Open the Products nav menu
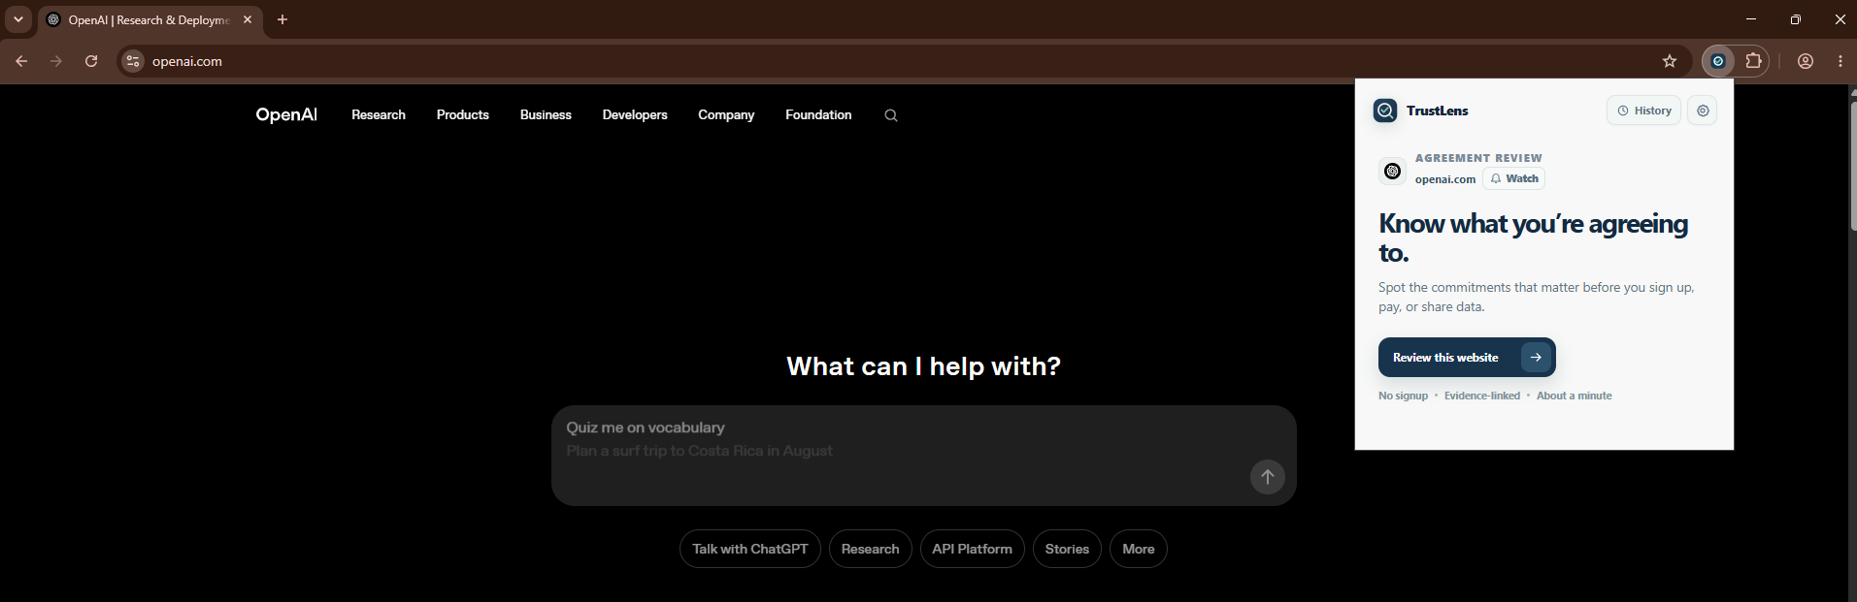 pyautogui.click(x=463, y=114)
